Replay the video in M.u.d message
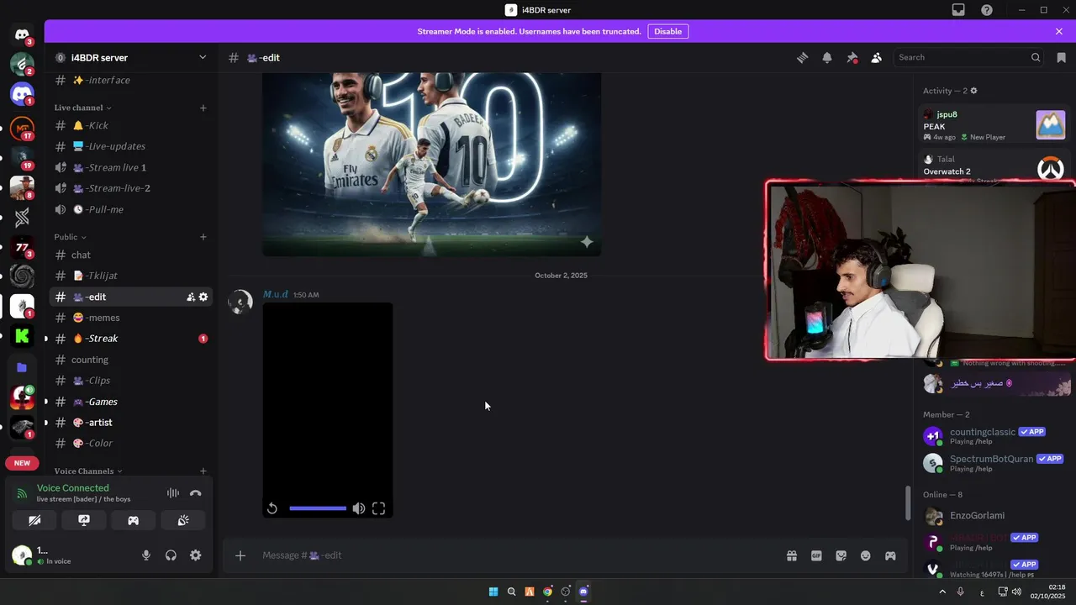 272,508
